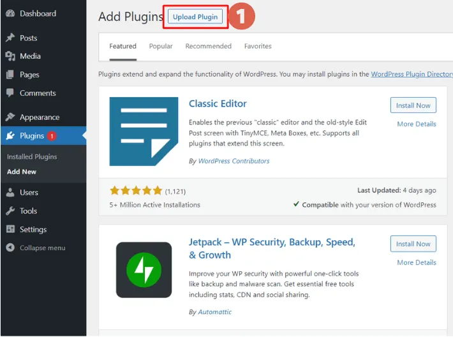
Task: Open the Media menu item
Action: click(x=43, y=56)
